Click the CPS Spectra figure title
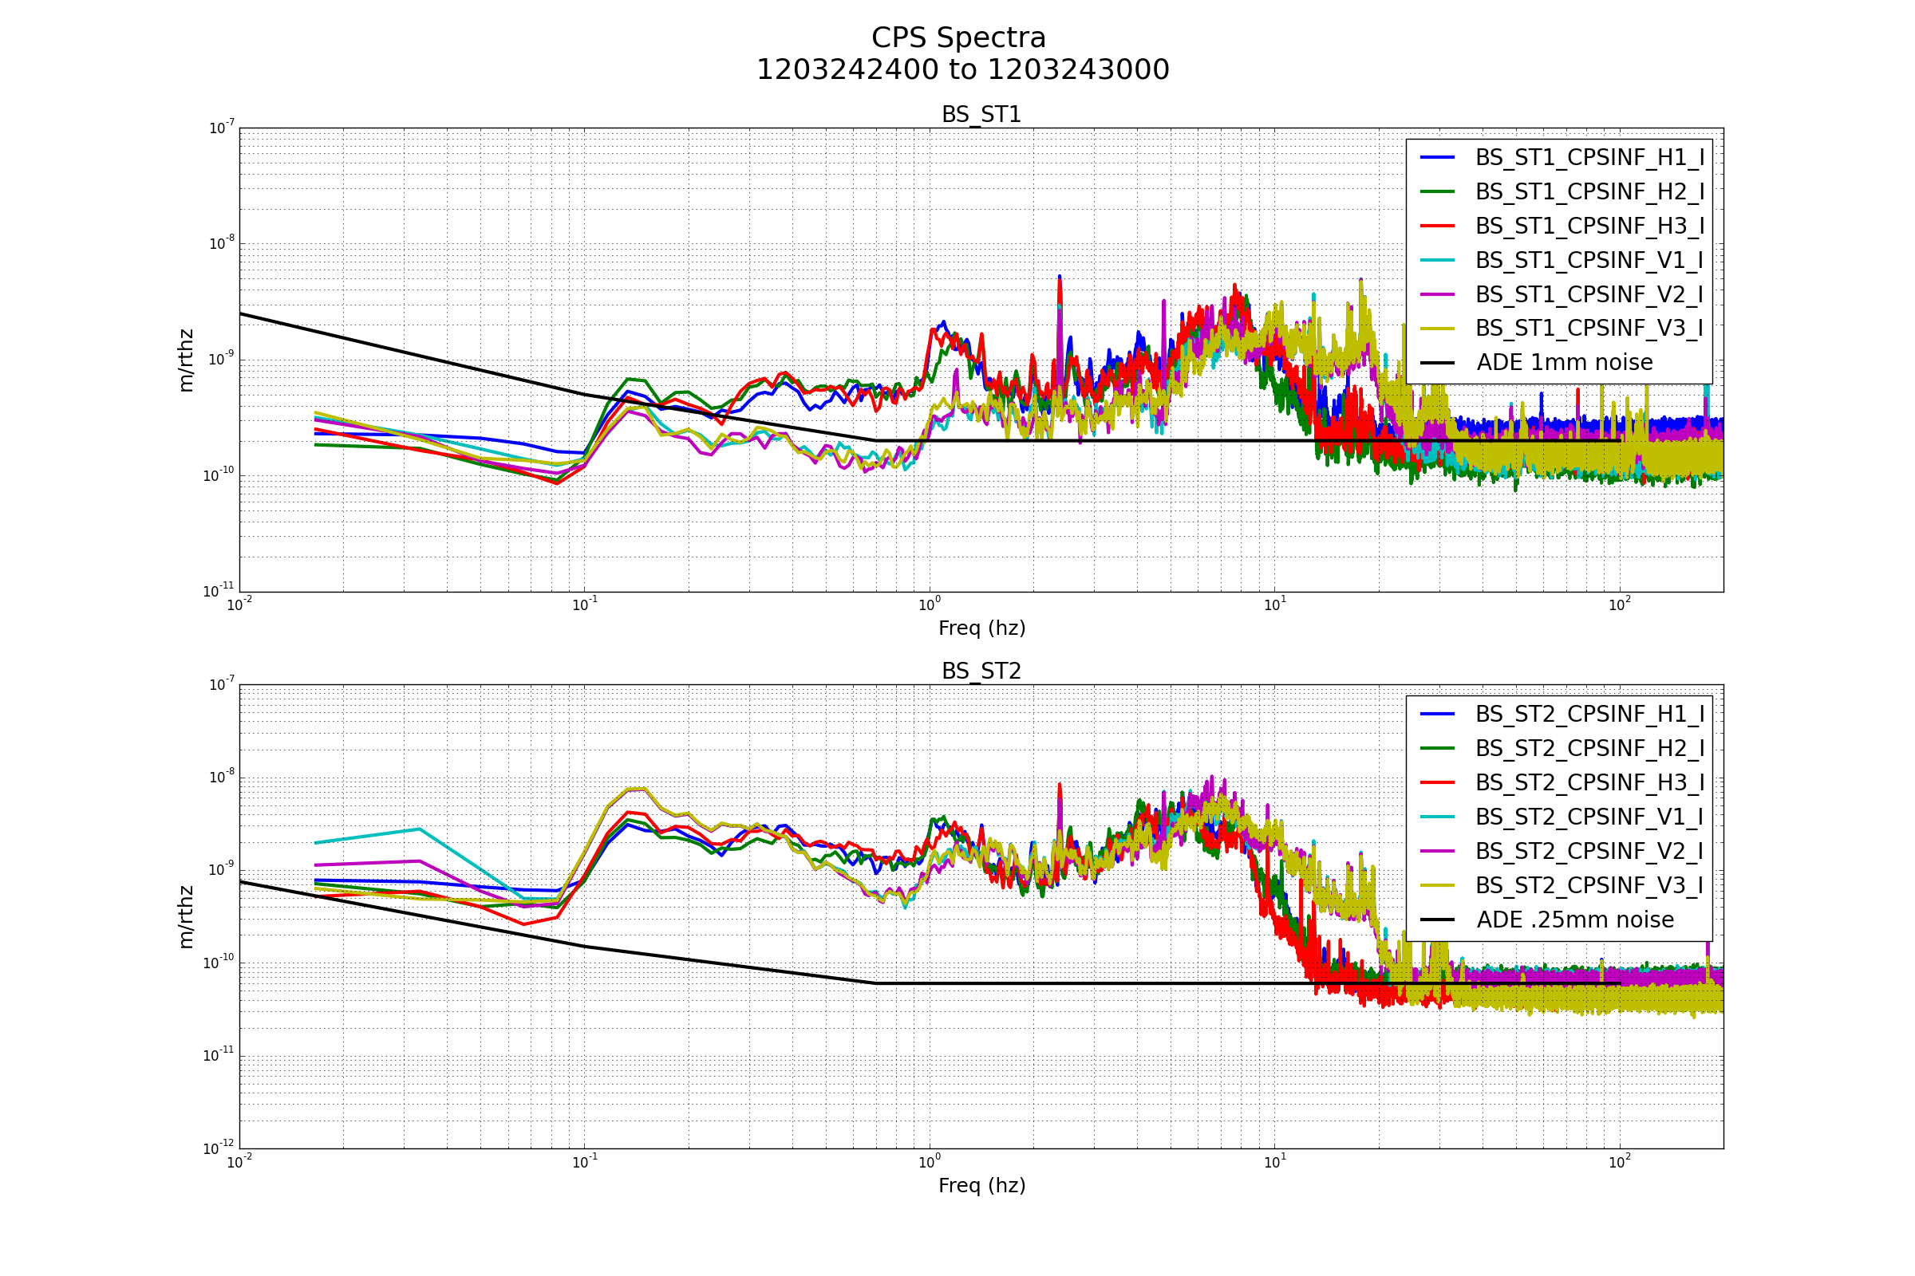This screenshot has width=1915, height=1276. [x=958, y=38]
